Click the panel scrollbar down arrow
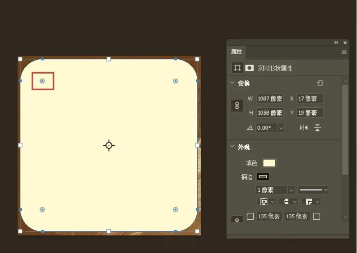The width and height of the screenshot is (357, 253). [345, 218]
